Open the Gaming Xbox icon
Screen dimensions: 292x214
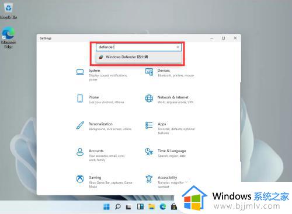(x=80, y=178)
